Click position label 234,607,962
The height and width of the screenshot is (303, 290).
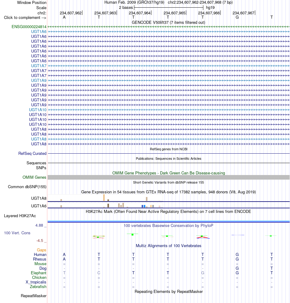click(71, 13)
